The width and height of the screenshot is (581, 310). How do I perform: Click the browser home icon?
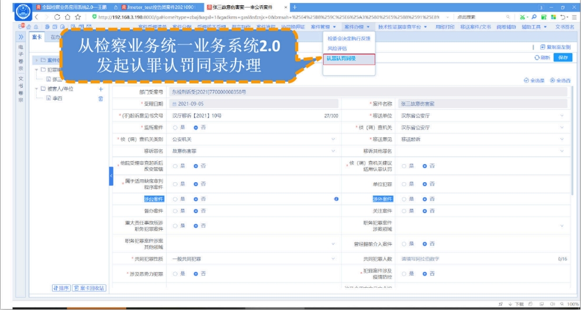tap(67, 17)
